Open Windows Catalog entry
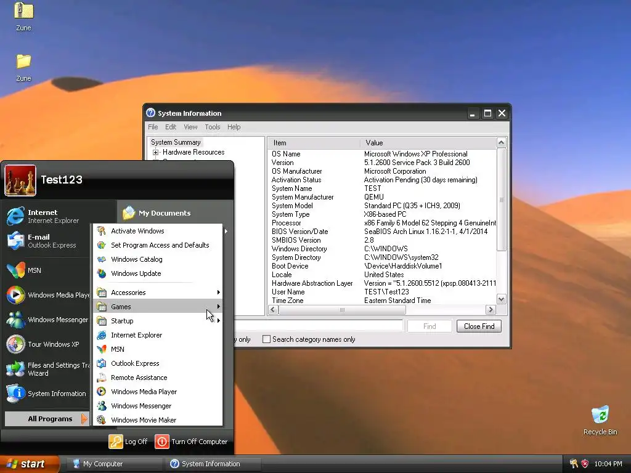The width and height of the screenshot is (631, 473). tap(158, 259)
